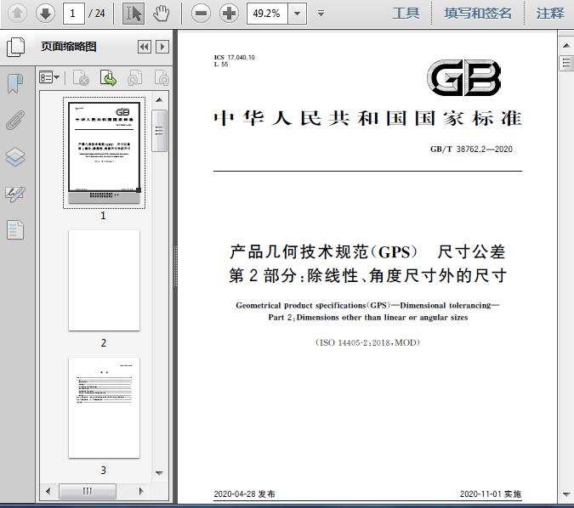Switch to the Hand pan tool

tap(162, 13)
